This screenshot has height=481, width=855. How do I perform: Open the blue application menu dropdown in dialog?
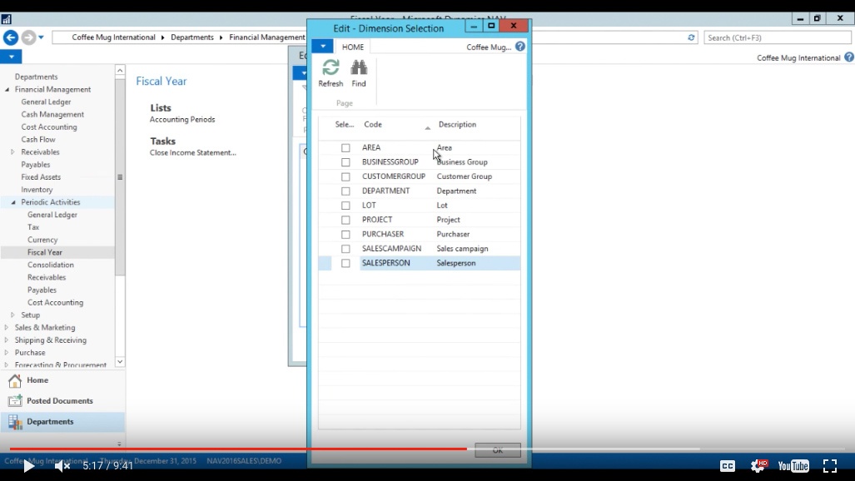(x=322, y=47)
